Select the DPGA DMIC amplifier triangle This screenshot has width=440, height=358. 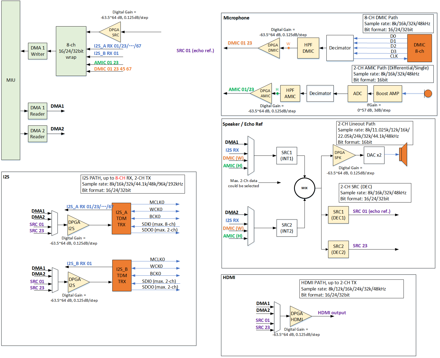(x=269, y=48)
